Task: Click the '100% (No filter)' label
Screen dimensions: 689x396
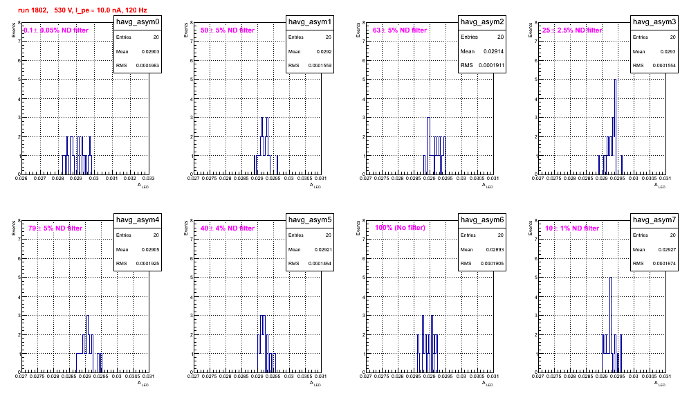Action: 400,228
